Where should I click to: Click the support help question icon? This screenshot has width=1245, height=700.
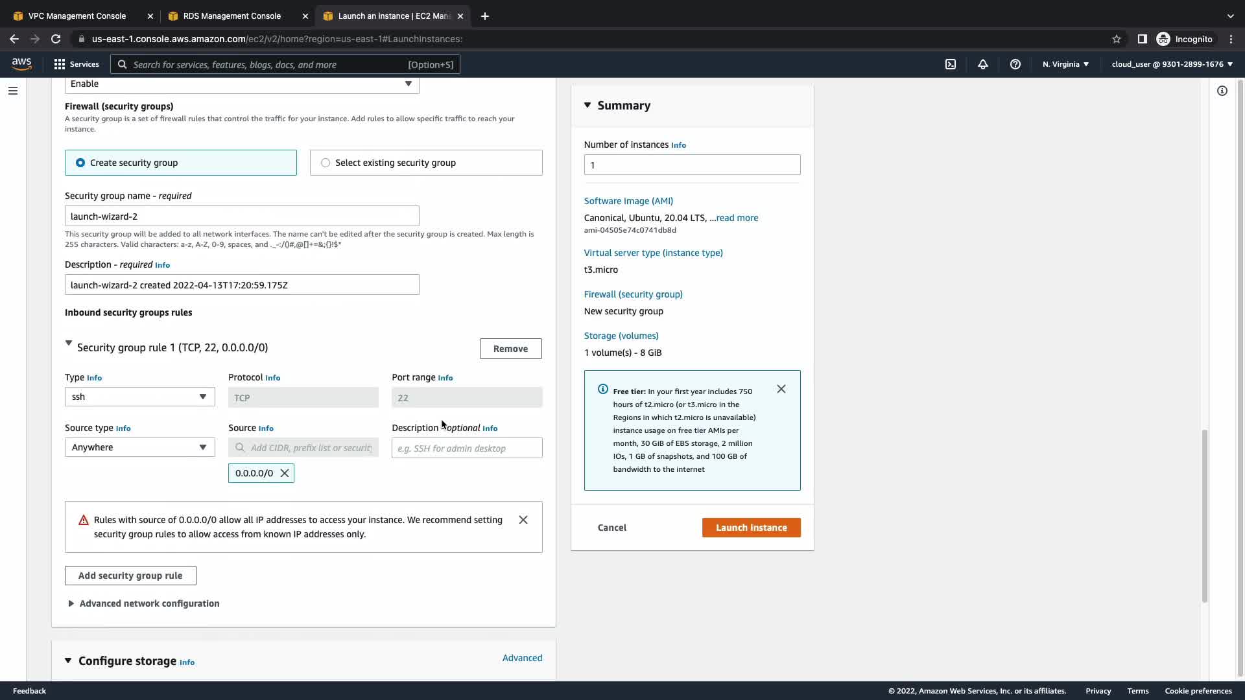click(1015, 64)
